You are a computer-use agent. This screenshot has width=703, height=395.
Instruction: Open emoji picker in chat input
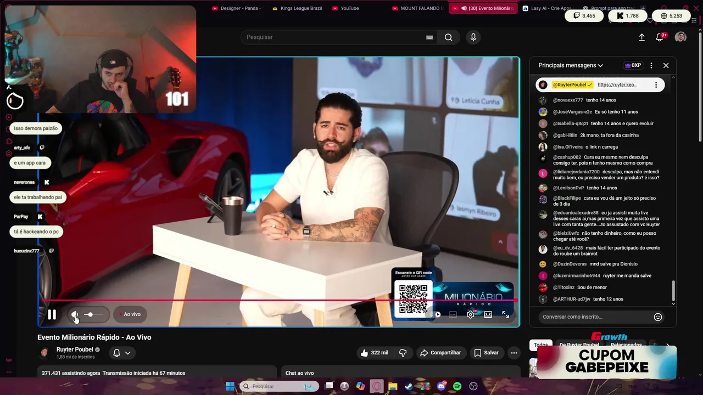(x=658, y=317)
